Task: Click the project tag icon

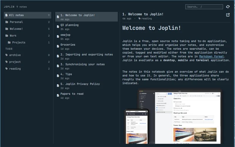Action: (6, 62)
